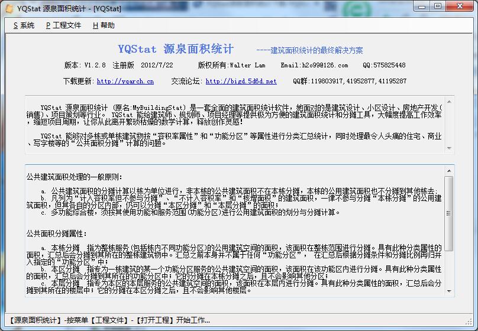The height and width of the screenshot is (331, 478).
Task: Click the resize grip in status bar corner
Action: [469, 322]
